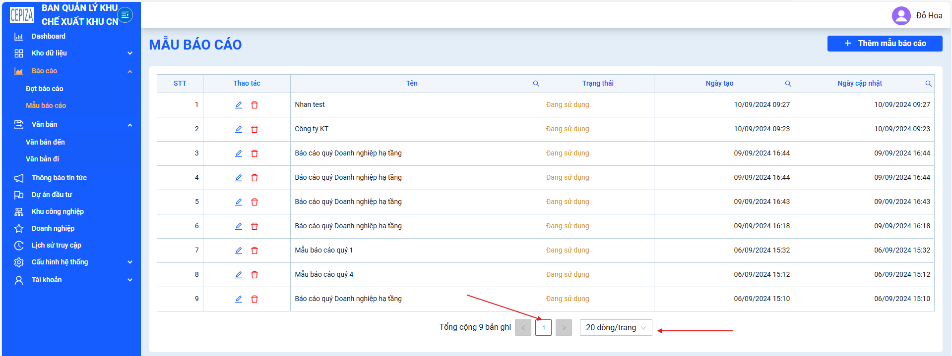Viewport: 952px width, 356px height.
Task: Collapse sidebar with the menu toggle icon
Action: coord(125,15)
